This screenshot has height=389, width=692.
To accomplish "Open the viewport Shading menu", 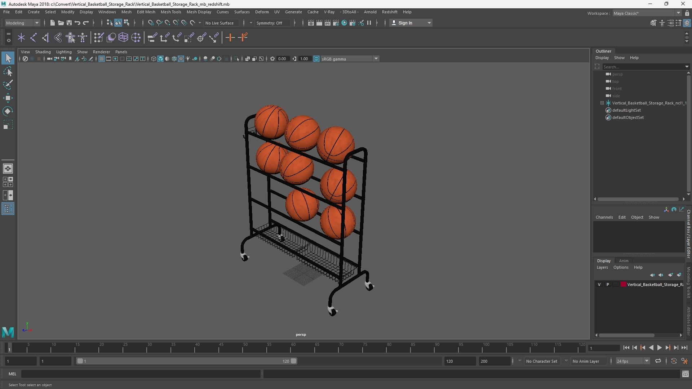I will 43,52.
